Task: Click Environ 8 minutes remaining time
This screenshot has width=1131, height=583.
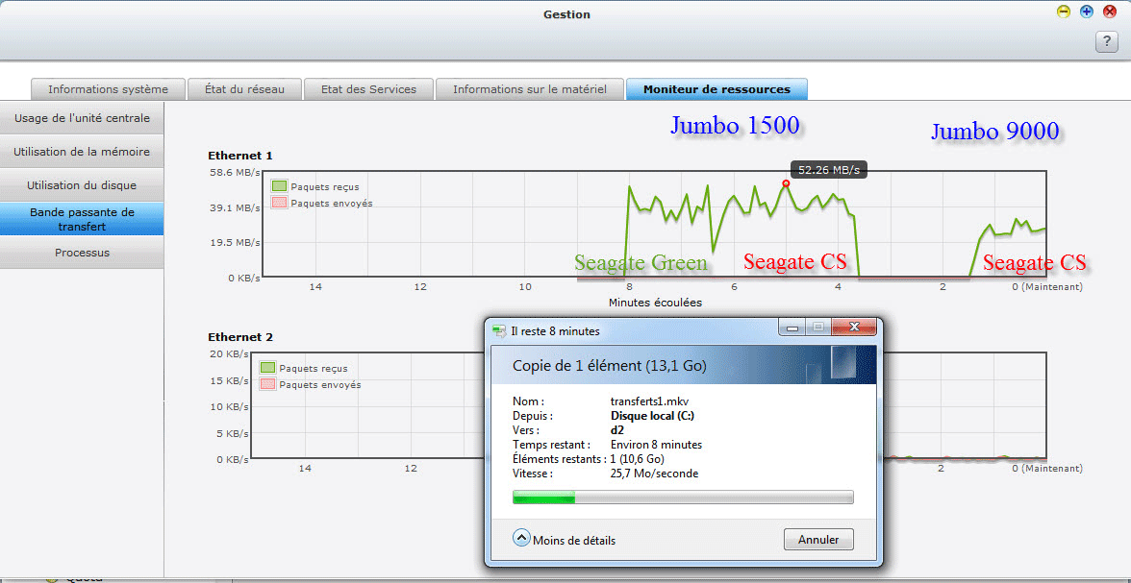Action: pos(656,445)
